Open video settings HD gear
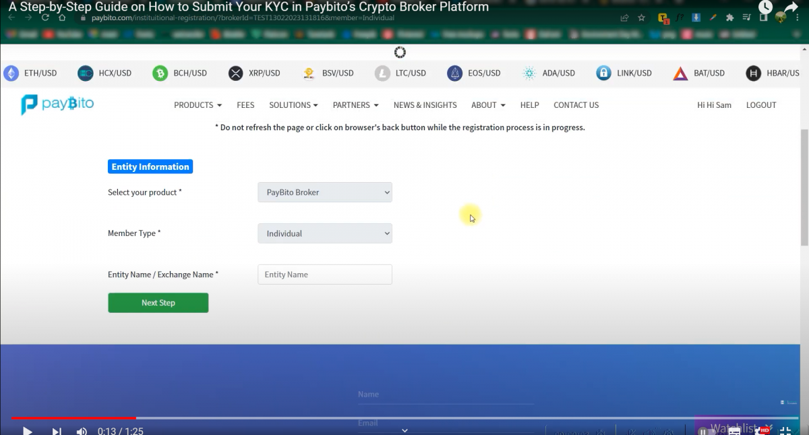The width and height of the screenshot is (809, 435). coord(762,430)
